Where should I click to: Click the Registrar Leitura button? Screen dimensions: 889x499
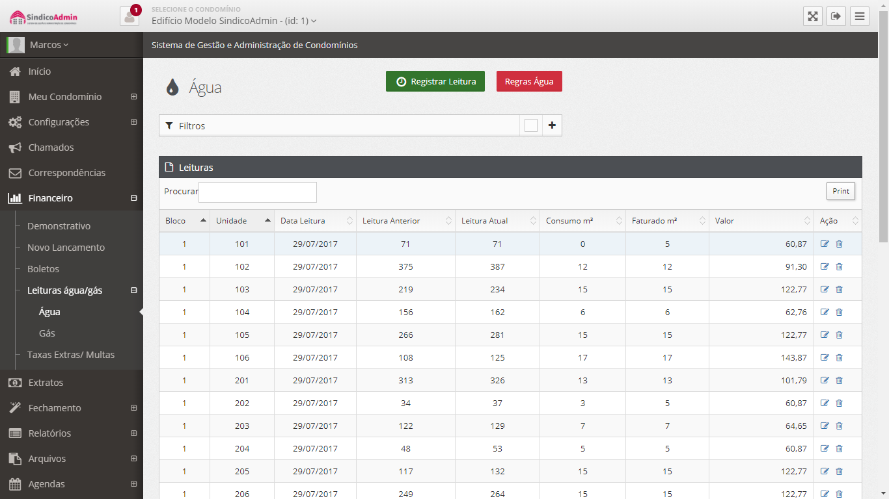pyautogui.click(x=435, y=81)
